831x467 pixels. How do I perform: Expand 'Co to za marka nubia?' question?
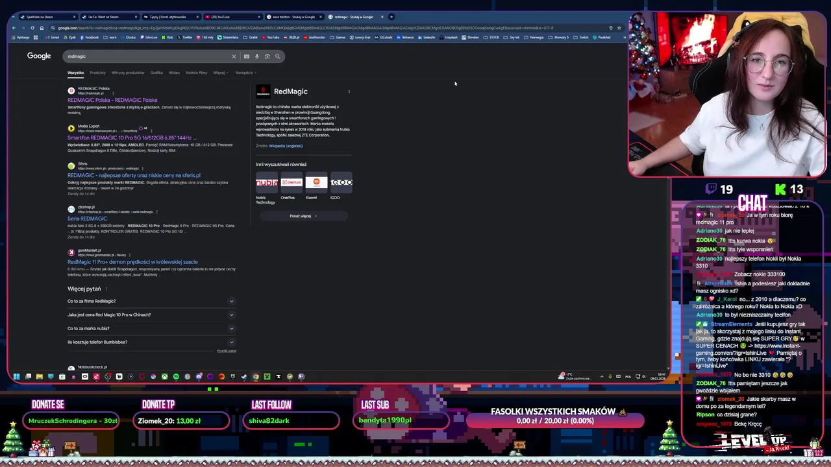click(x=151, y=328)
